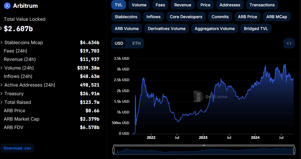Click the $26.91m treasury value

[x=90, y=93]
